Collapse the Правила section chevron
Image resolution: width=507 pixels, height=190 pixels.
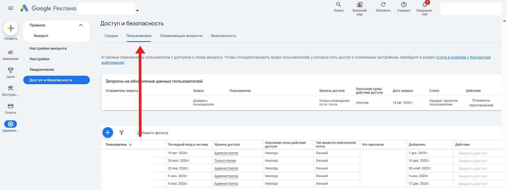pyautogui.click(x=81, y=25)
